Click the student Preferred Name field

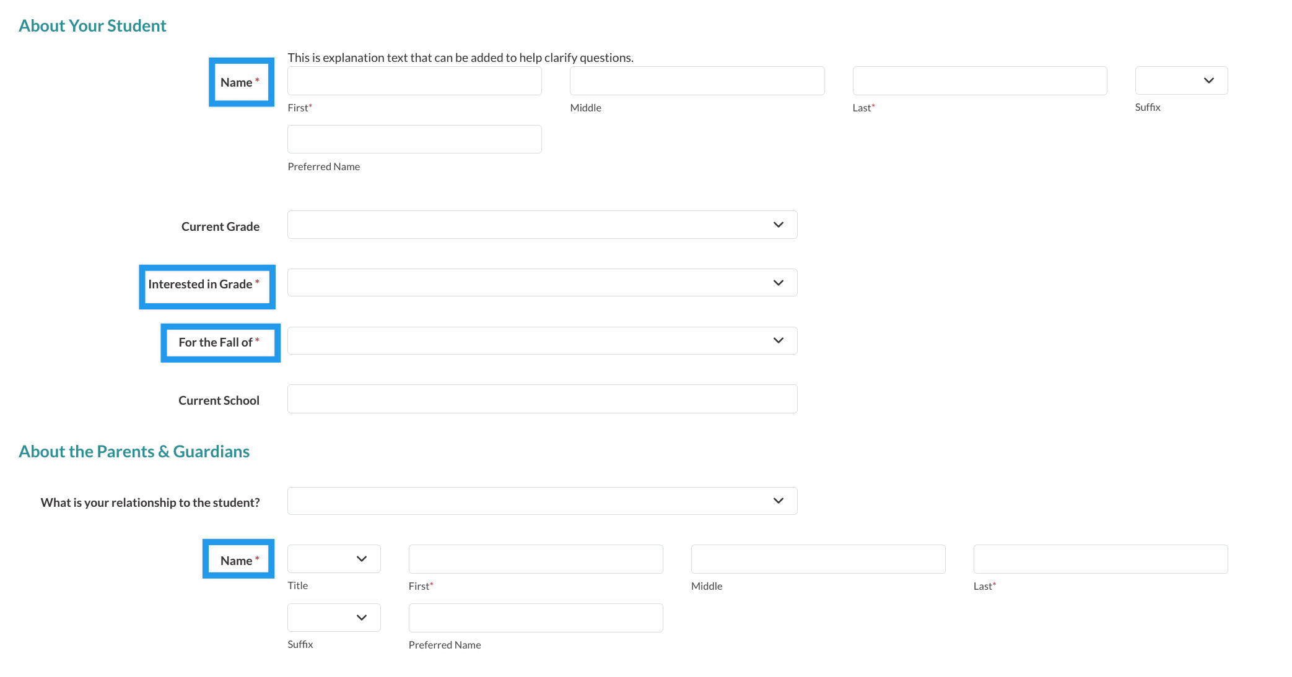tap(414, 139)
